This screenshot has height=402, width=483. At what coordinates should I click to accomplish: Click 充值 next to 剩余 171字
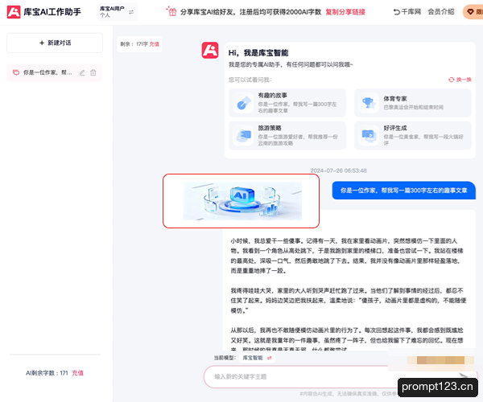(x=155, y=44)
